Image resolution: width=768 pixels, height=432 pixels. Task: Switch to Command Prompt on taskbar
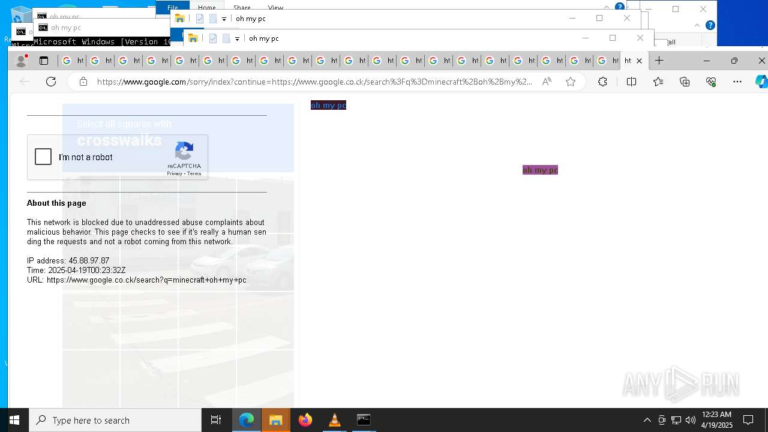click(364, 420)
